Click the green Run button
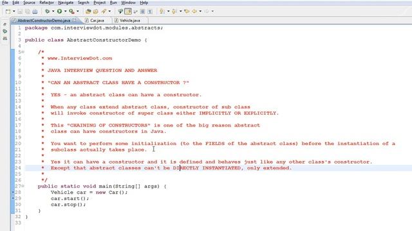Viewport: 412px width, 231px height. tap(60, 12)
